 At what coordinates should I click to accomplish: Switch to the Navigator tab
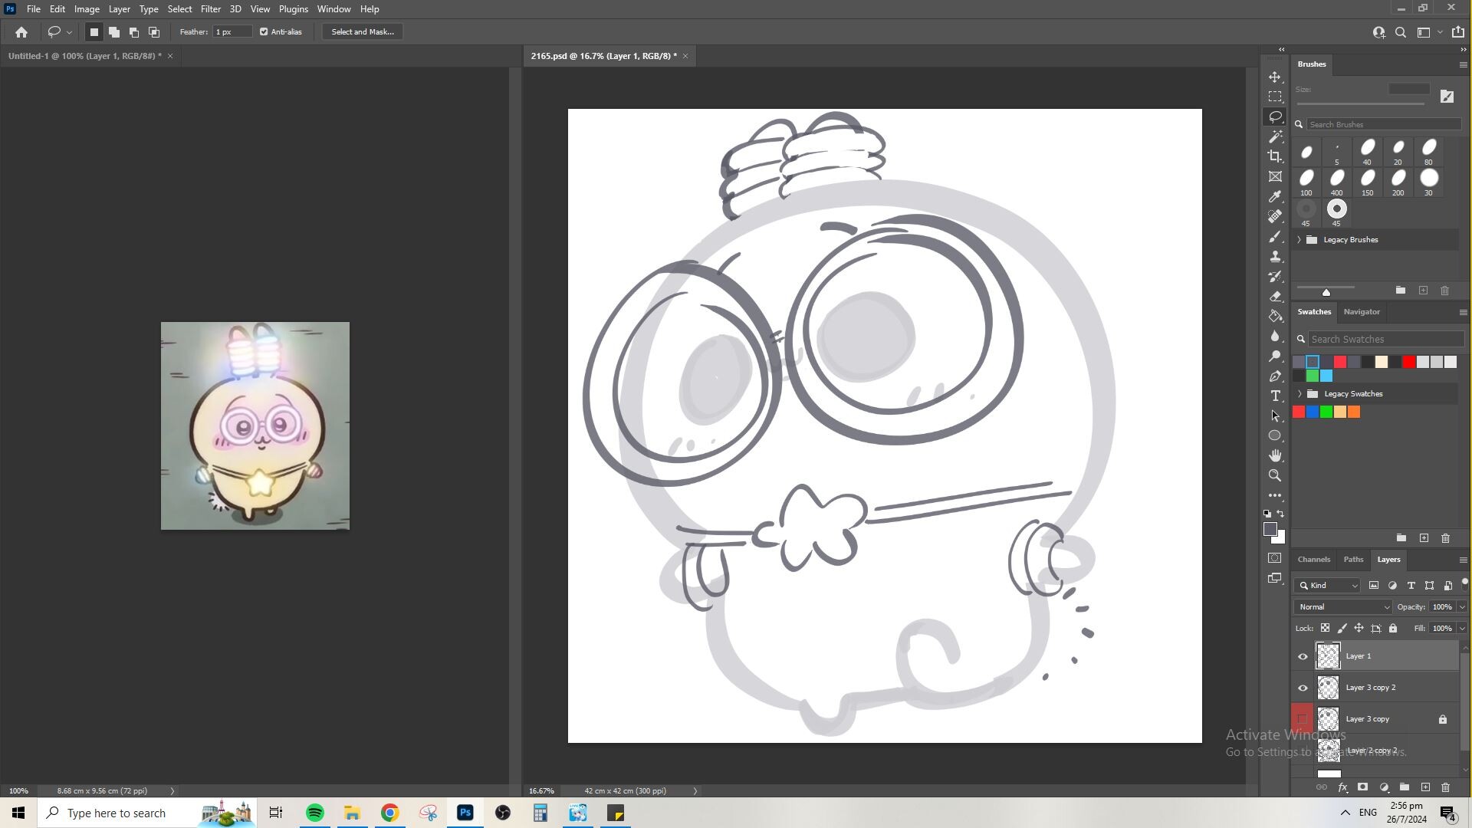click(1362, 312)
